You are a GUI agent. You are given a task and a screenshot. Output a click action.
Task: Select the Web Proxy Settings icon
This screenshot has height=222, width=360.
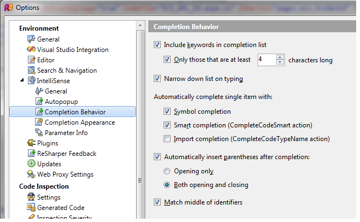click(x=31, y=174)
